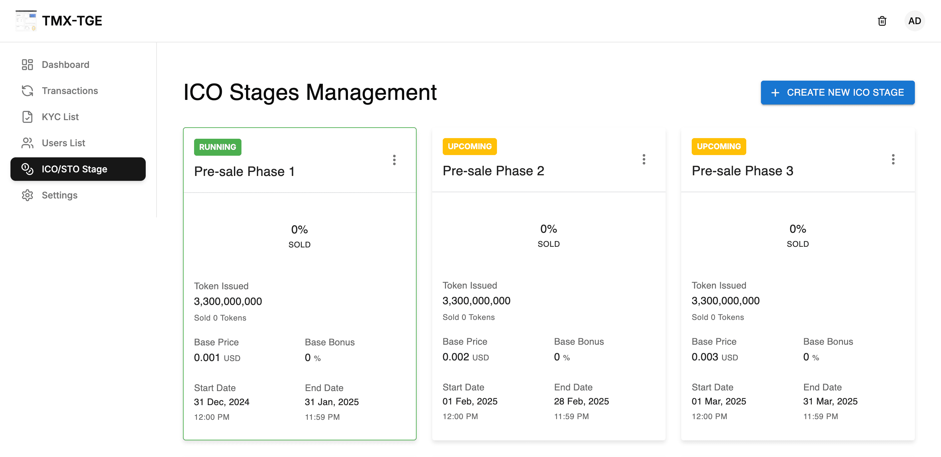Viewport: 941px width, 457px height.
Task: Navigate to Users List
Action: 78,143
